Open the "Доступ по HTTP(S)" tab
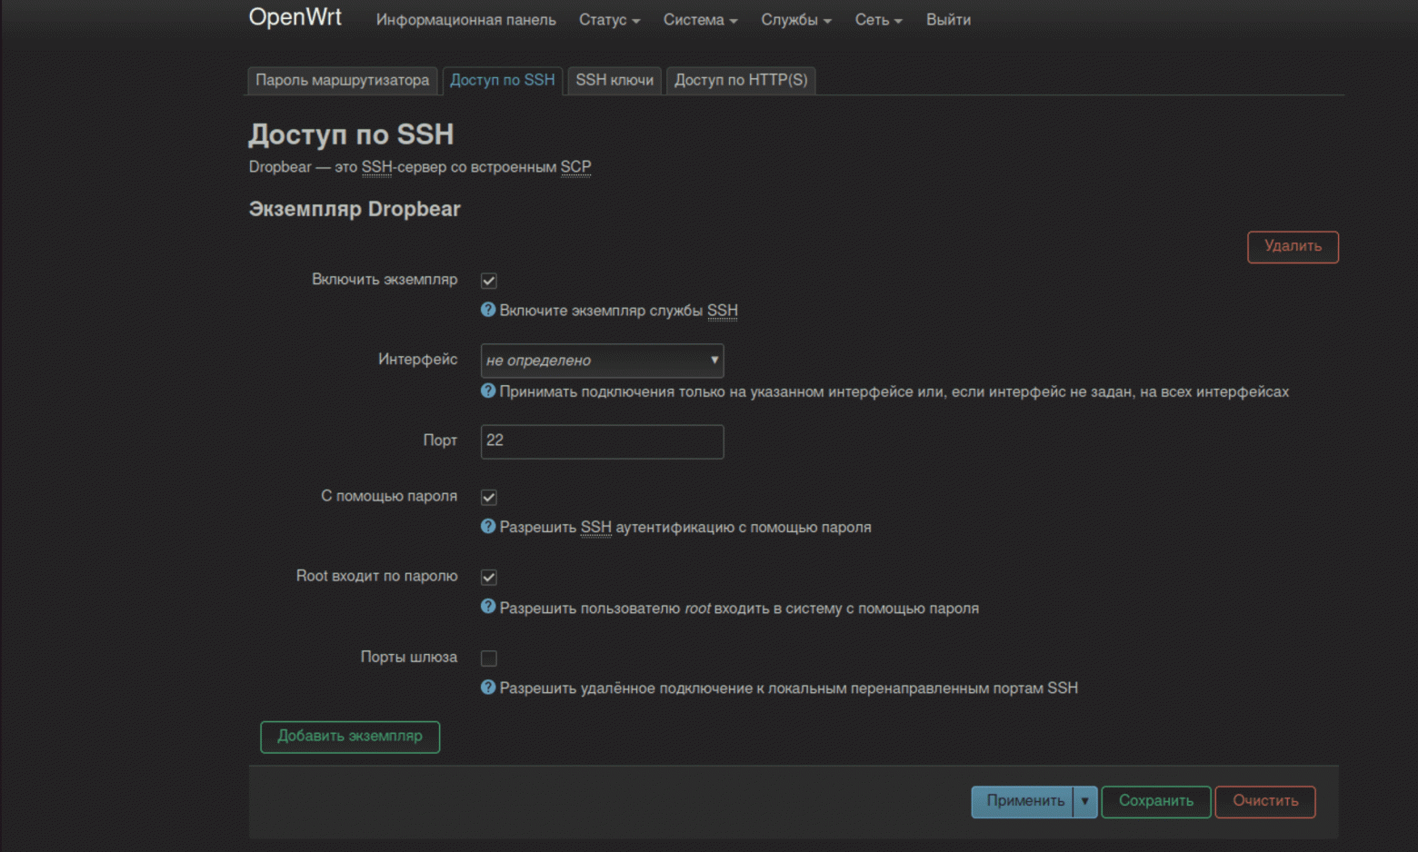 click(741, 80)
